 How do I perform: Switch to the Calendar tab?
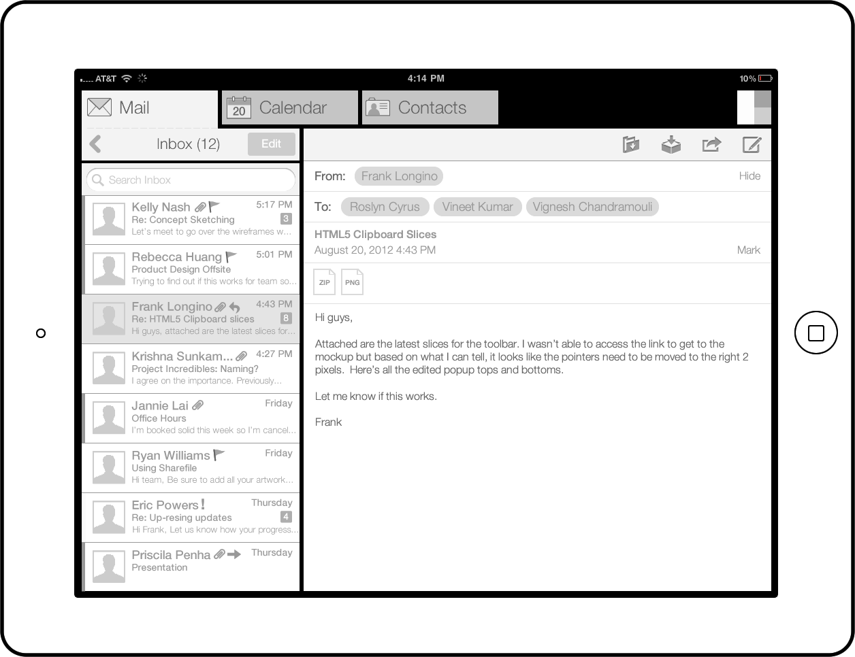coord(290,107)
